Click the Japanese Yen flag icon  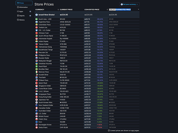(36, 100)
